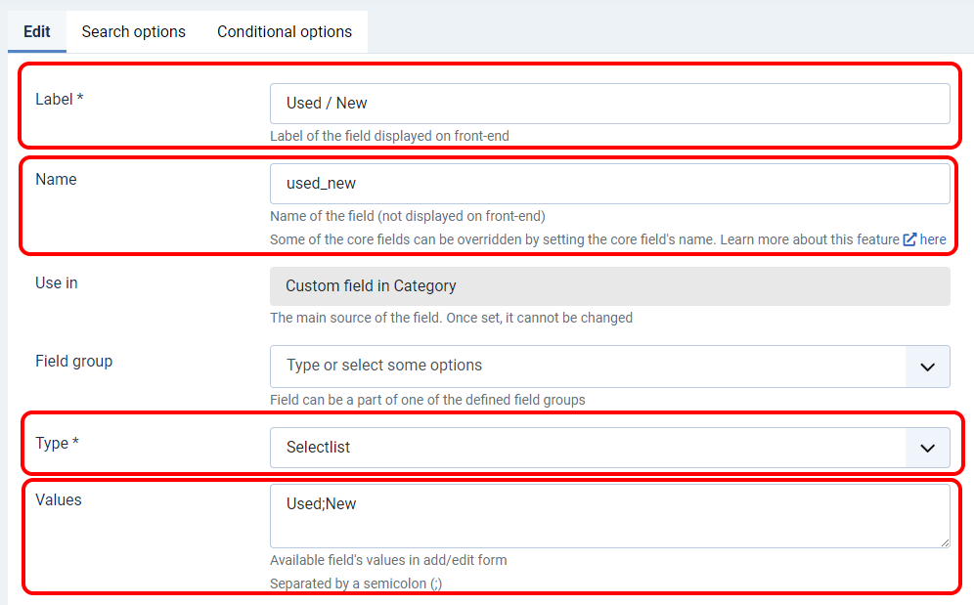Click the 'Values' field caption
The width and height of the screenshot is (974, 605).
(59, 500)
